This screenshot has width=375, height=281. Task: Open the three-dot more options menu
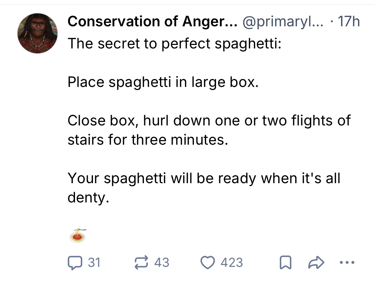pos(348,263)
